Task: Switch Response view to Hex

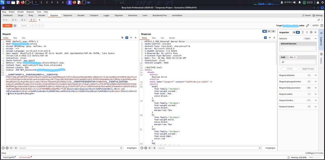Action: point(162,38)
